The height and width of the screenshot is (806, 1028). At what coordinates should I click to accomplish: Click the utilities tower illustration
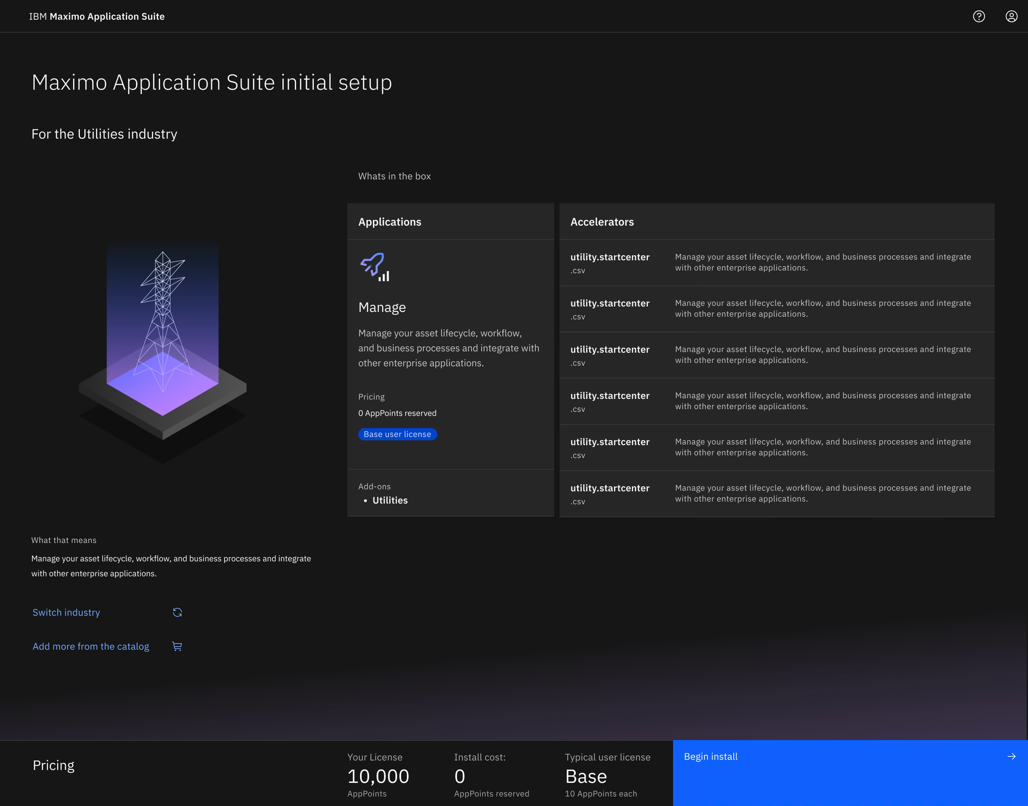pos(163,351)
